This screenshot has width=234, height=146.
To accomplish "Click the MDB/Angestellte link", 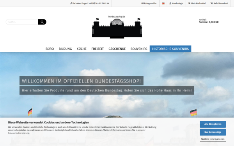I will tap(149, 4).
